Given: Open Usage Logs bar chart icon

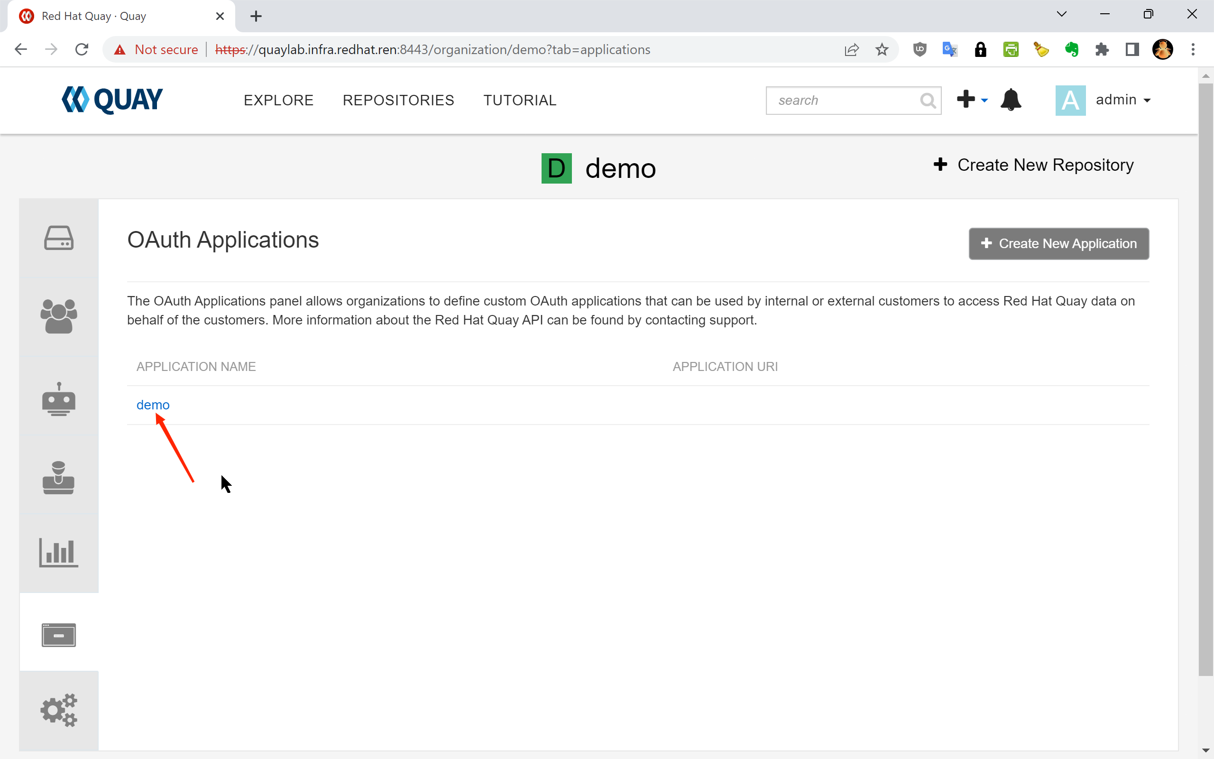Looking at the screenshot, I should (x=59, y=553).
